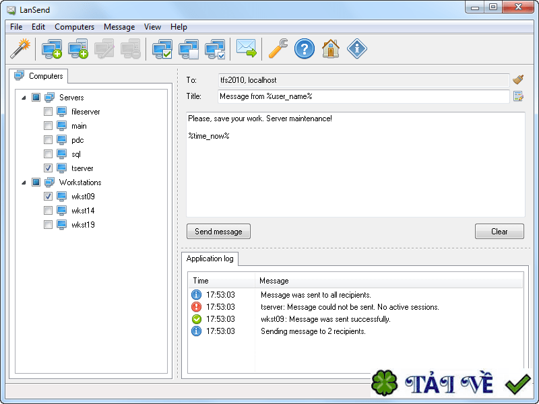Screen dimensions: 539x404
Task: Select the main tree item label
Action: pyautogui.click(x=79, y=126)
